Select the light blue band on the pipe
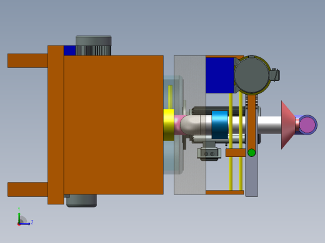Image resolution: width=325 pixels, height=243 pixels. click(x=220, y=125)
